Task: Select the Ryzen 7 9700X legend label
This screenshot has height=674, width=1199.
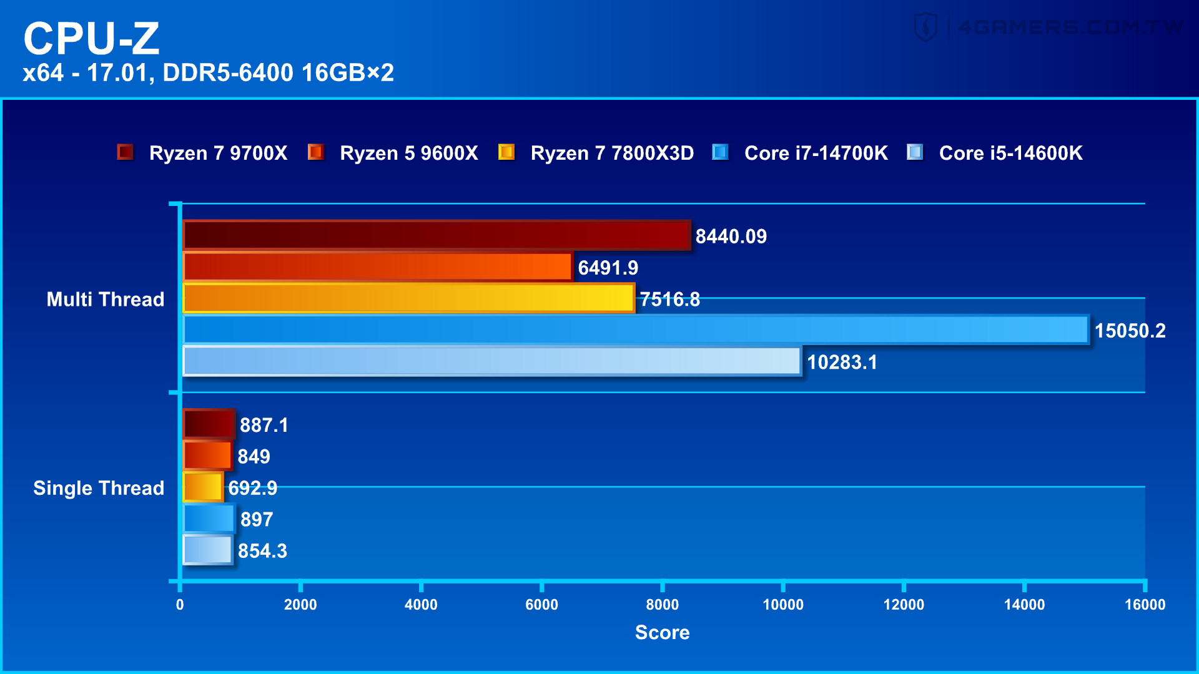Action: [219, 153]
